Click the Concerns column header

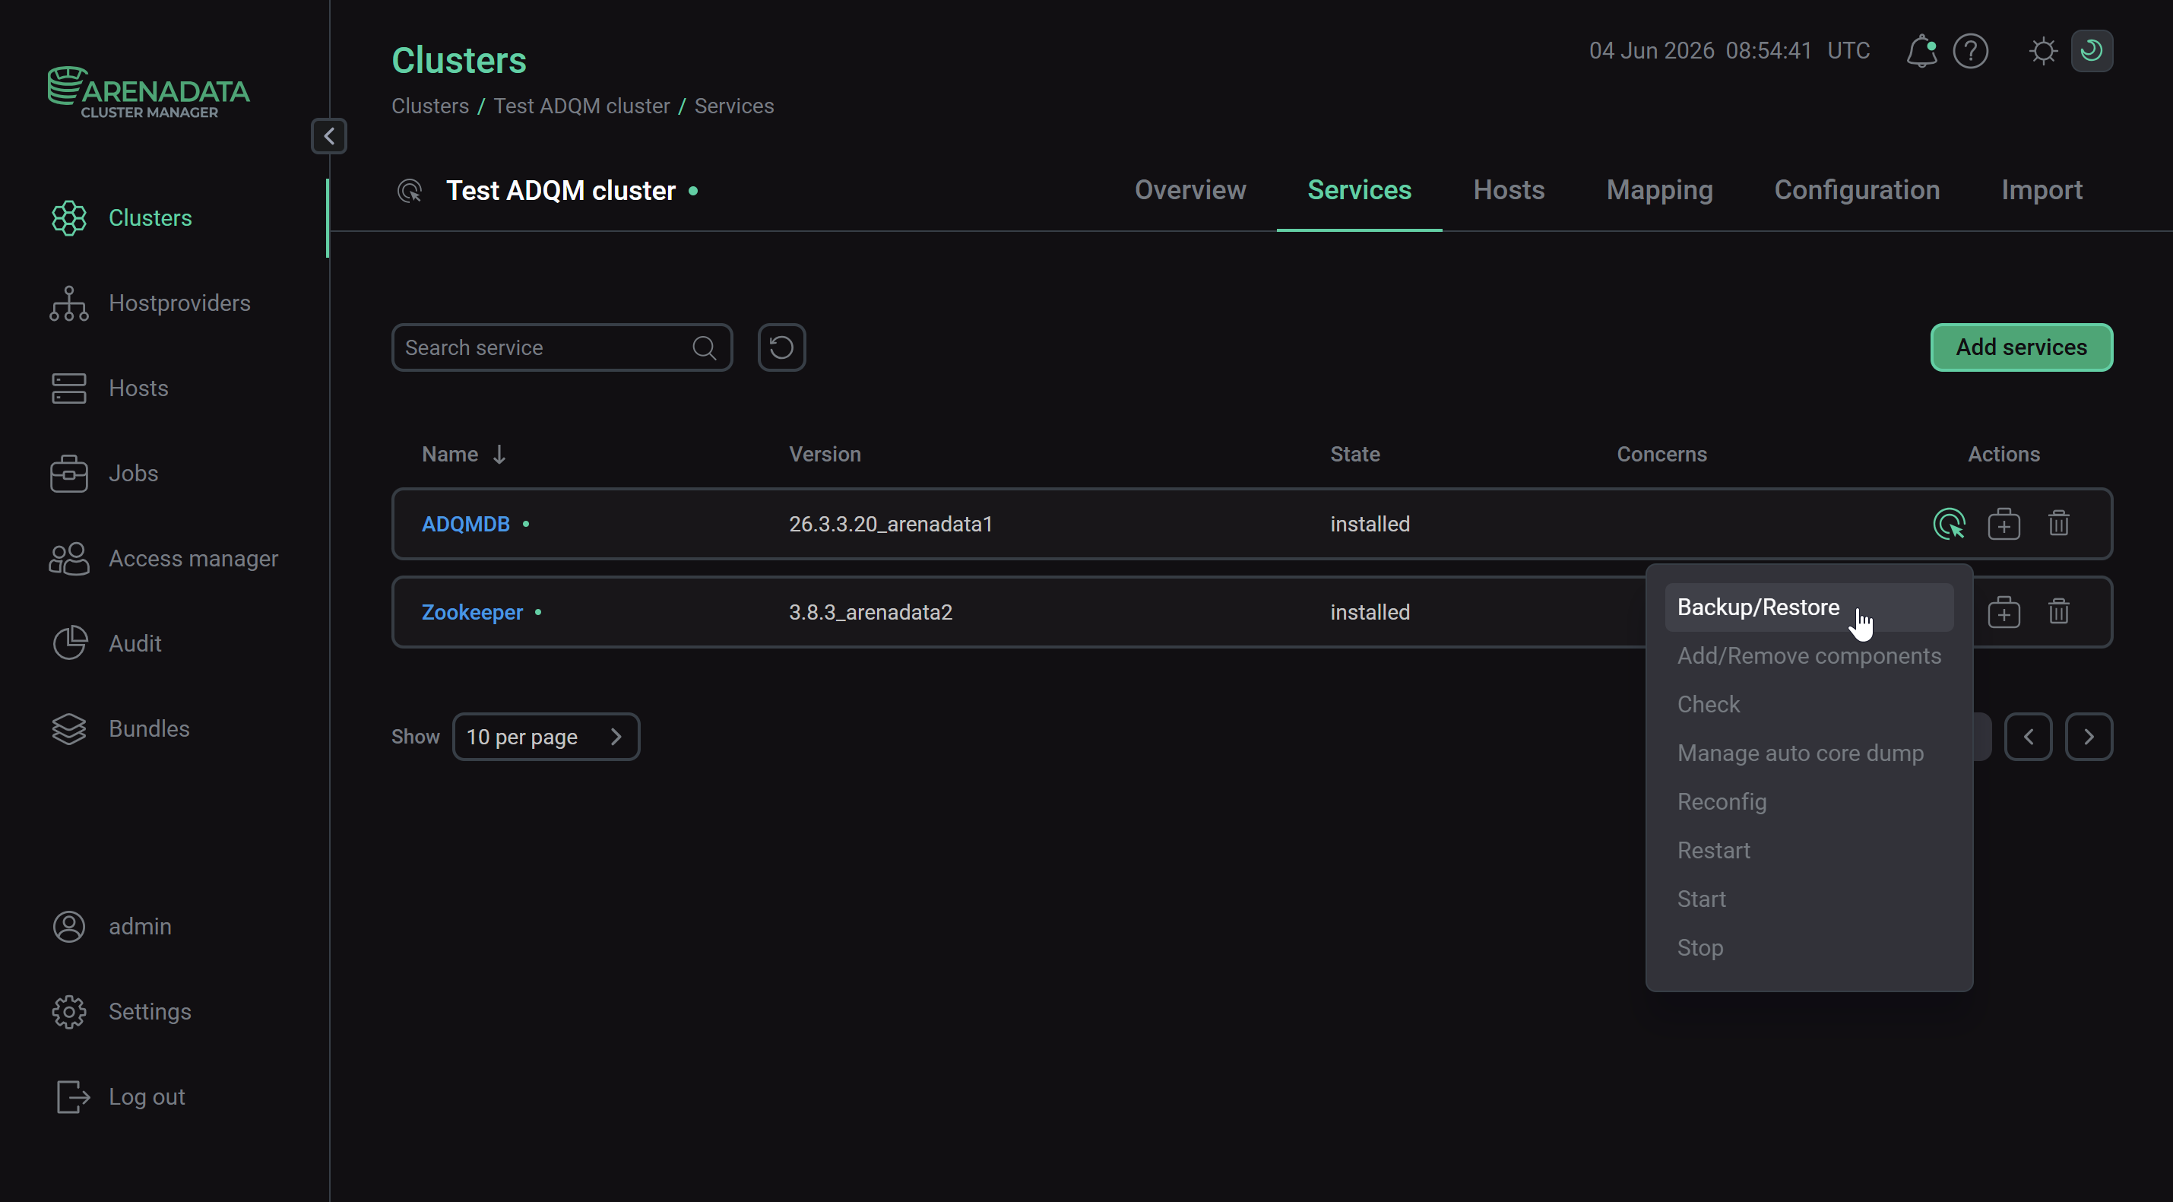pyautogui.click(x=1661, y=454)
